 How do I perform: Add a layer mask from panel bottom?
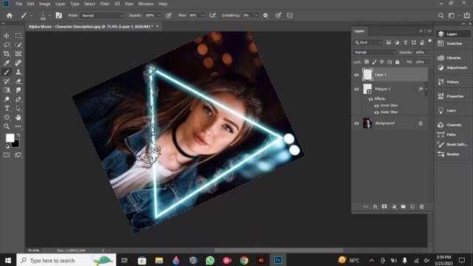[384, 207]
